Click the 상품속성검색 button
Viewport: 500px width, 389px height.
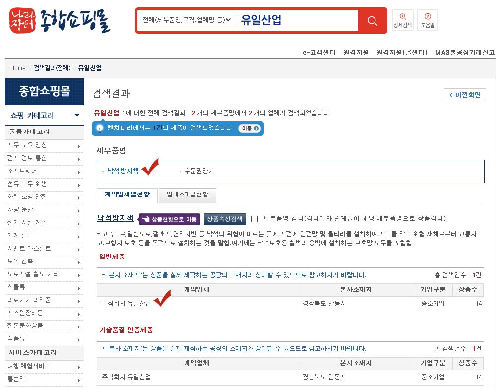(x=225, y=219)
